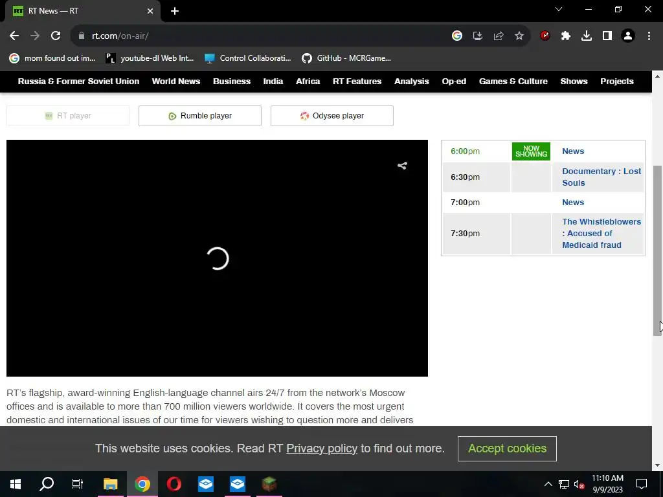Open the notification center icon
663x497 pixels.
[642, 484]
